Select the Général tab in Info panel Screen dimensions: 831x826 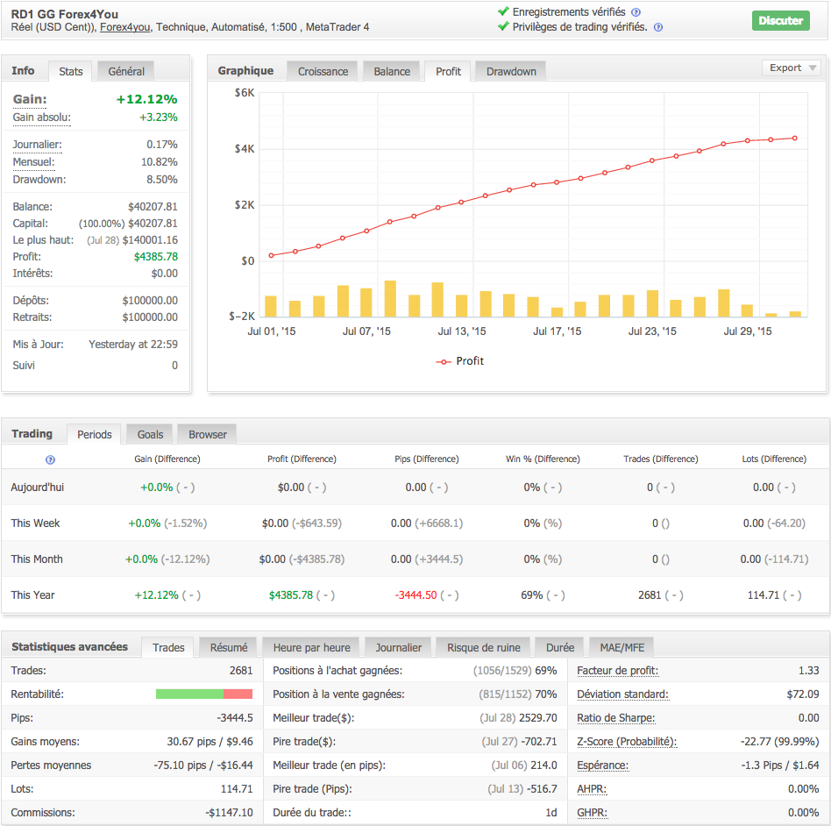[x=126, y=71]
